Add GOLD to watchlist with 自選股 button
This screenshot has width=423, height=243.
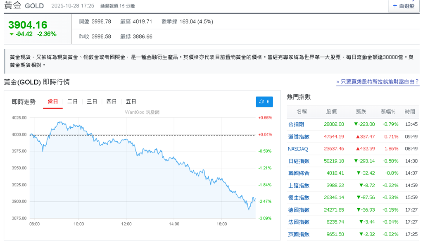tap(403, 6)
